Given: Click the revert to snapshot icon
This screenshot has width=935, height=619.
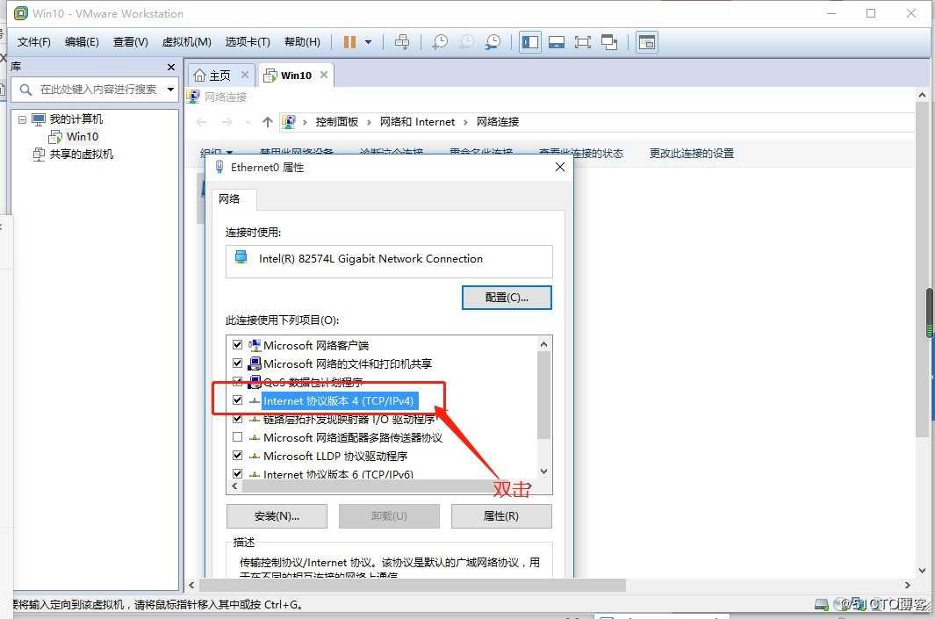Looking at the screenshot, I should point(466,42).
